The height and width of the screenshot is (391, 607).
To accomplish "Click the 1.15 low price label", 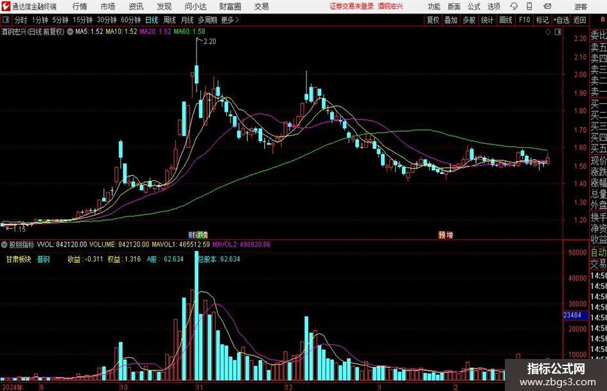I will (19, 229).
